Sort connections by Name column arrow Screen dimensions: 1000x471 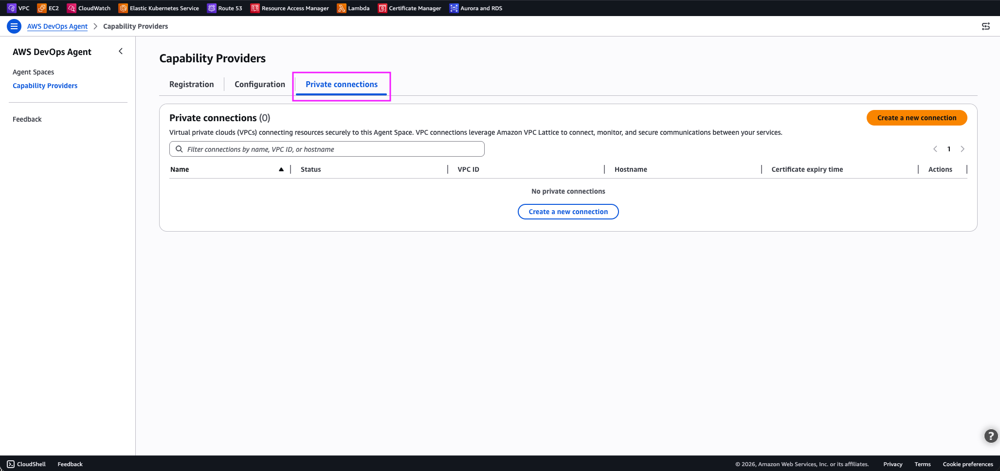tap(281, 169)
